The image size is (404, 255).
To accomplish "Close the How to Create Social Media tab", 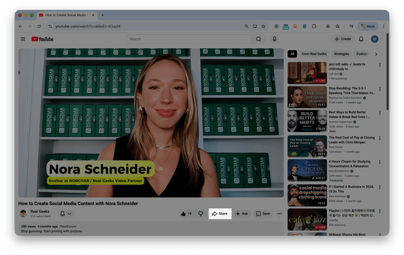I will (93, 15).
